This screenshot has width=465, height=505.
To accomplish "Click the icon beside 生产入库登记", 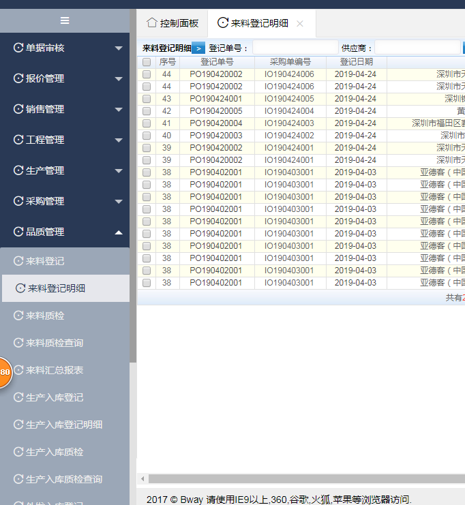I will tap(18, 397).
